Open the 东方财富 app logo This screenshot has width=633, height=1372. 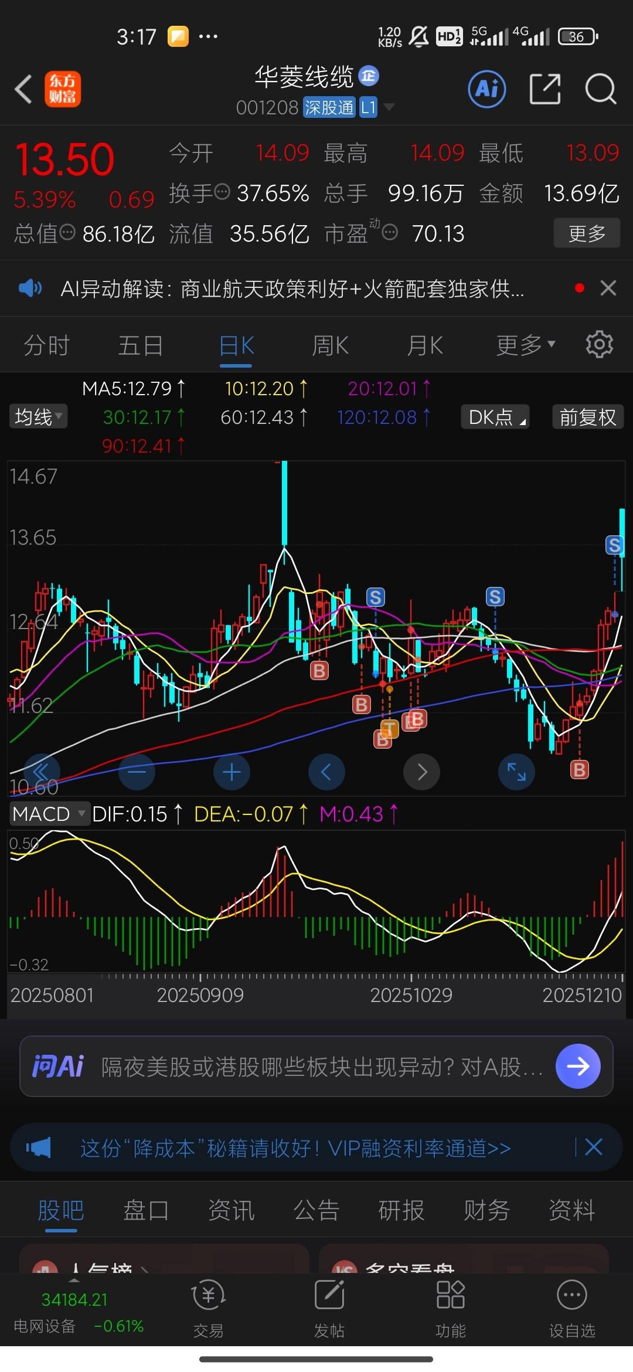pyautogui.click(x=63, y=89)
